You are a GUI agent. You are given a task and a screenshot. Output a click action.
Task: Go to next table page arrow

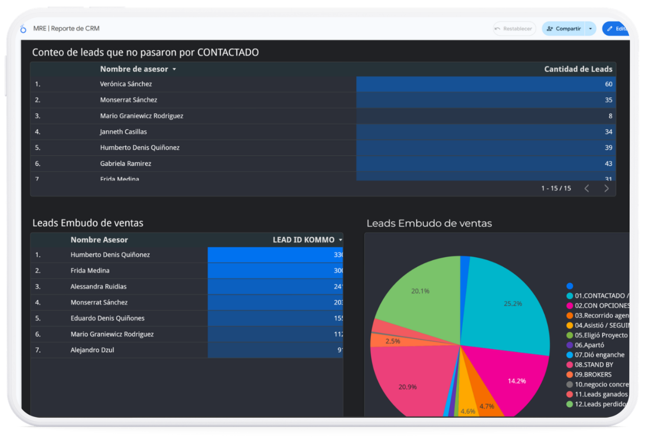(x=606, y=188)
